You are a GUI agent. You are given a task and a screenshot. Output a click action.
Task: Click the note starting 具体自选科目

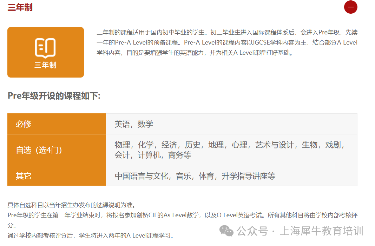pyautogui.click(x=72, y=205)
